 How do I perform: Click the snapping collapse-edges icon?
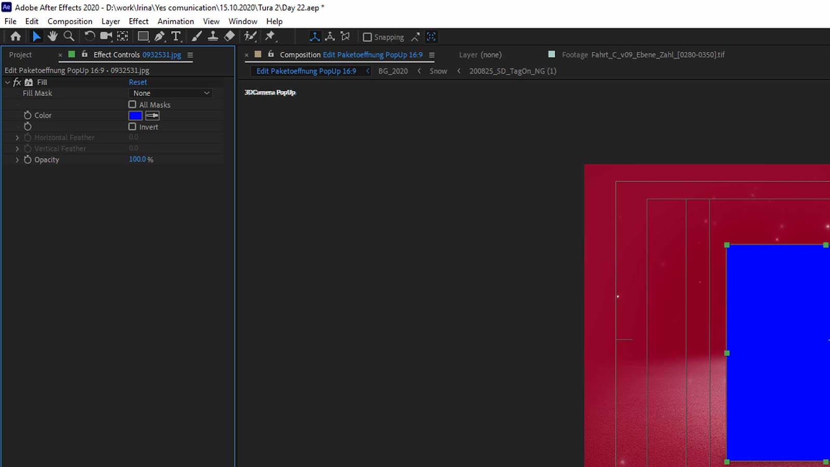(x=416, y=37)
